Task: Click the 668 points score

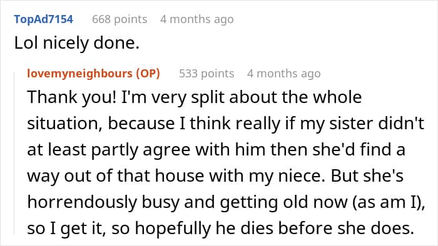Action: click(x=120, y=19)
